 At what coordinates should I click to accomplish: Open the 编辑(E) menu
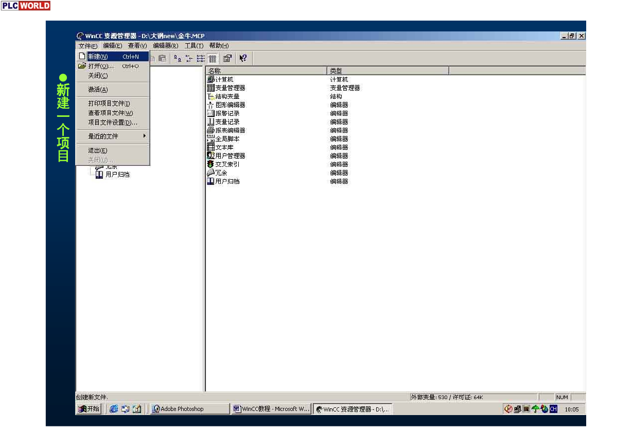(x=113, y=46)
